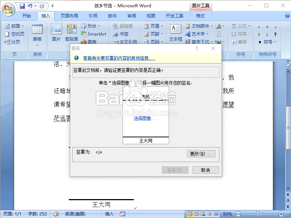The width and height of the screenshot is (291, 218).
Task: Insert an equation using 公式 icon
Action: coord(241,26)
